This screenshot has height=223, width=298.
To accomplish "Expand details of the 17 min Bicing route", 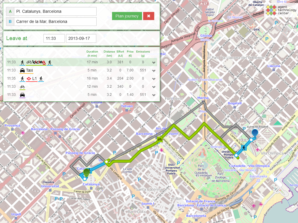I will point(154,62).
